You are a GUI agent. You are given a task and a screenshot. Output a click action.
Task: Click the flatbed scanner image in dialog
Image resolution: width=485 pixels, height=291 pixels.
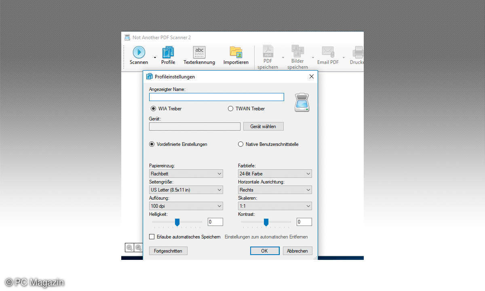coord(302,102)
